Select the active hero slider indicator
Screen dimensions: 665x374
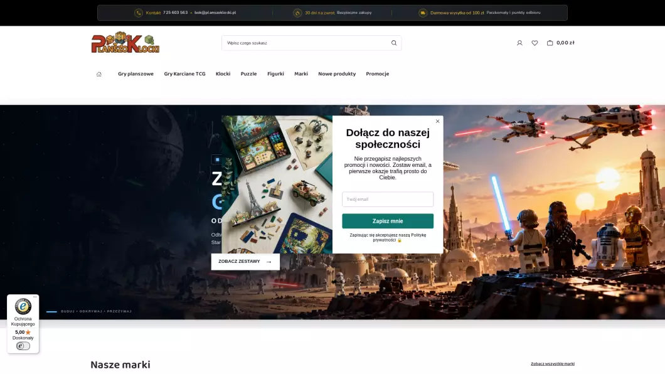(51, 312)
